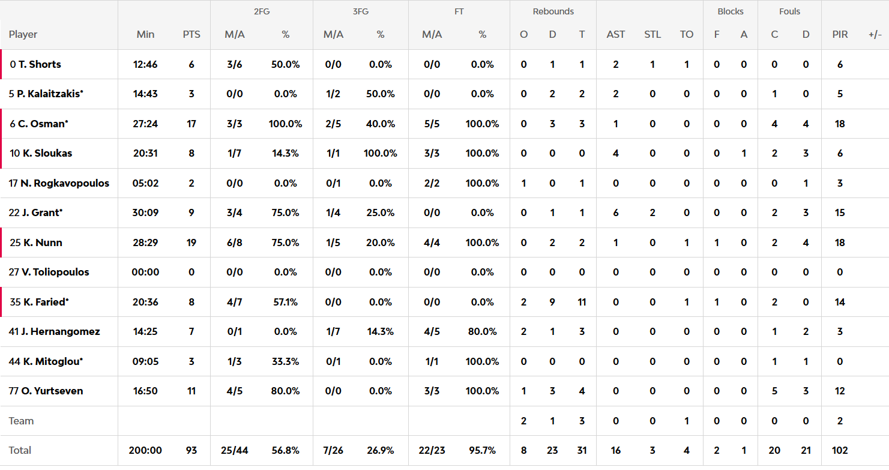Click the Min column header
Image resolution: width=889 pixels, height=470 pixels.
coord(146,34)
